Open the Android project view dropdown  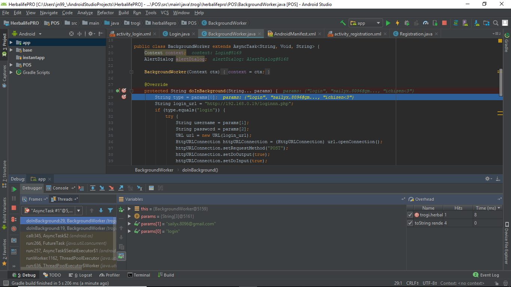27,34
